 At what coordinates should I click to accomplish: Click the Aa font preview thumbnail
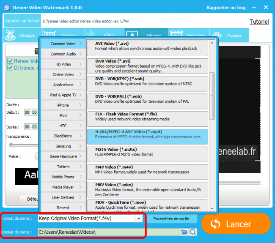coord(27,176)
